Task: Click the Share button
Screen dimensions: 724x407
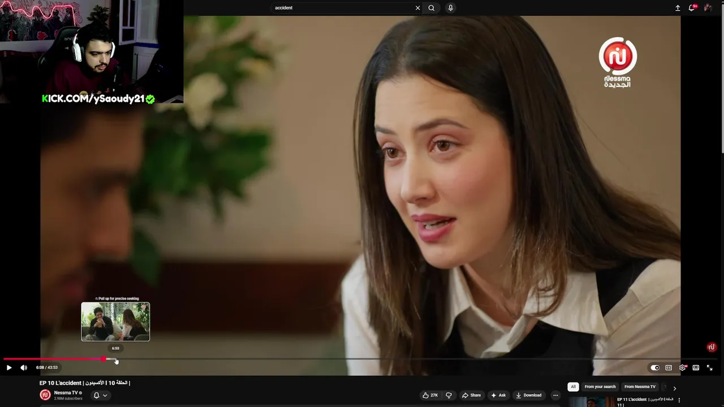Action: pos(471,395)
